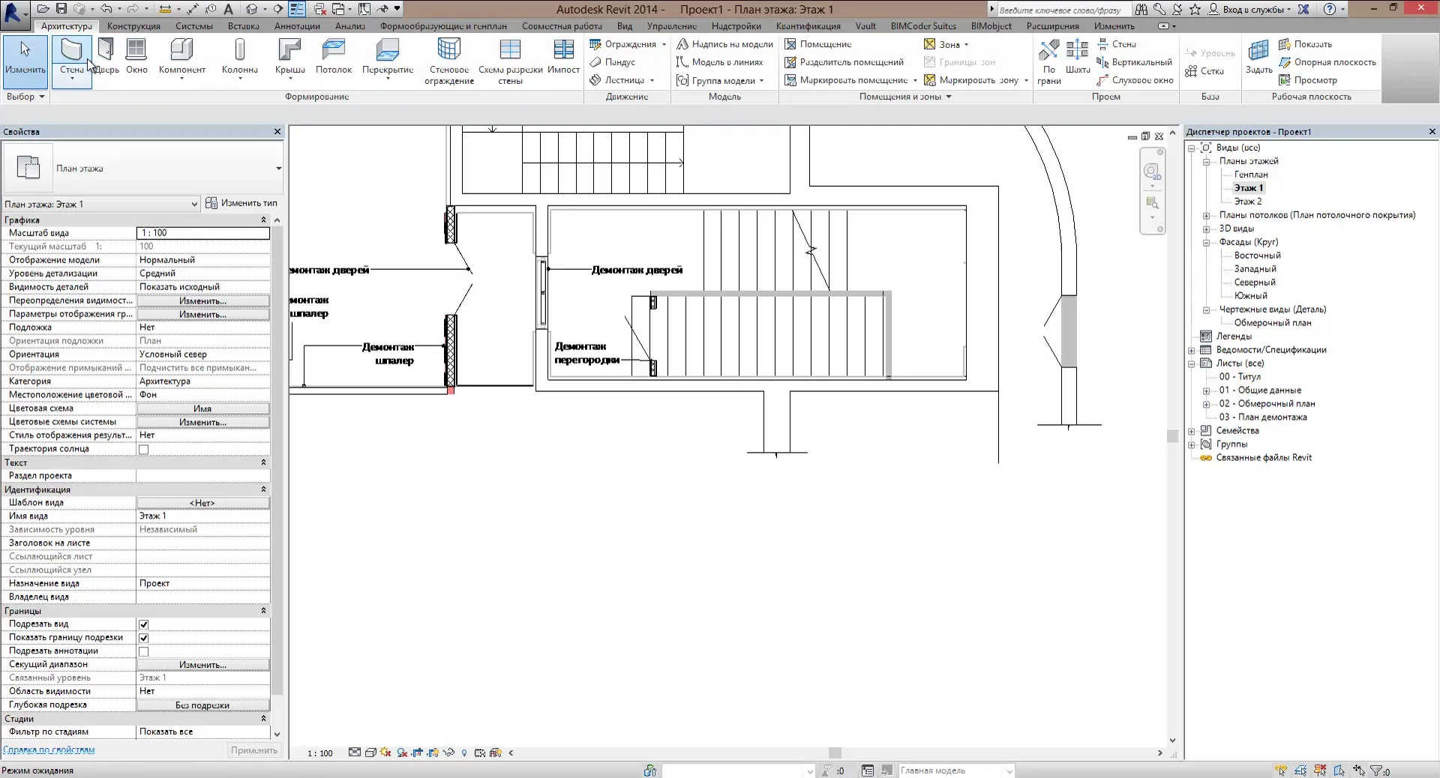Open the Справка по свойствам link
The width and height of the screenshot is (1440, 778).
pos(49,750)
